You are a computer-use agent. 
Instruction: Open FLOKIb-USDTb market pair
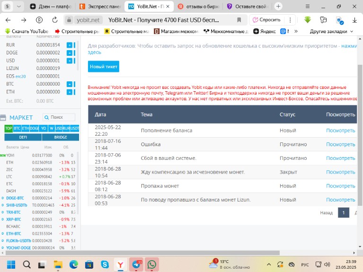(x=18, y=241)
